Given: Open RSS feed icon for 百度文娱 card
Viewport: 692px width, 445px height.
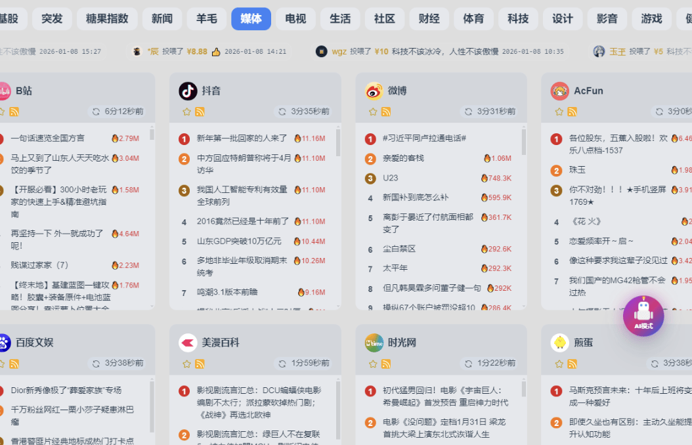Looking at the screenshot, I should tap(14, 364).
